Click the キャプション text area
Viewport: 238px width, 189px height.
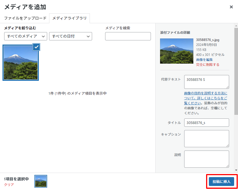[x=206, y=139]
